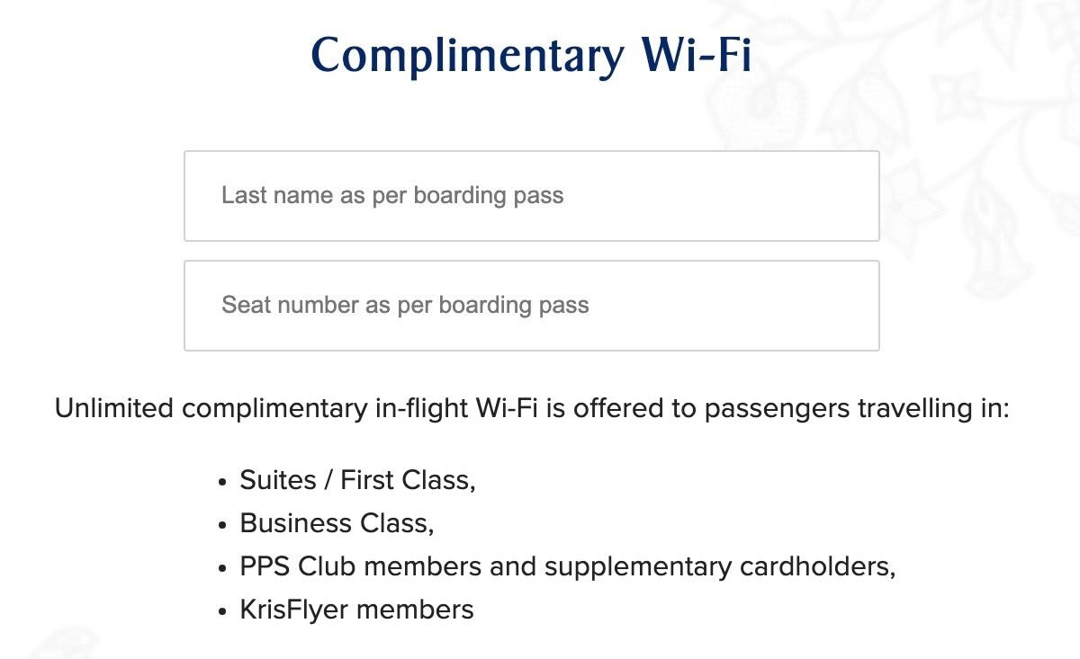Select the word "Suites" in the list
The width and height of the screenshot is (1080, 659).
click(x=278, y=480)
